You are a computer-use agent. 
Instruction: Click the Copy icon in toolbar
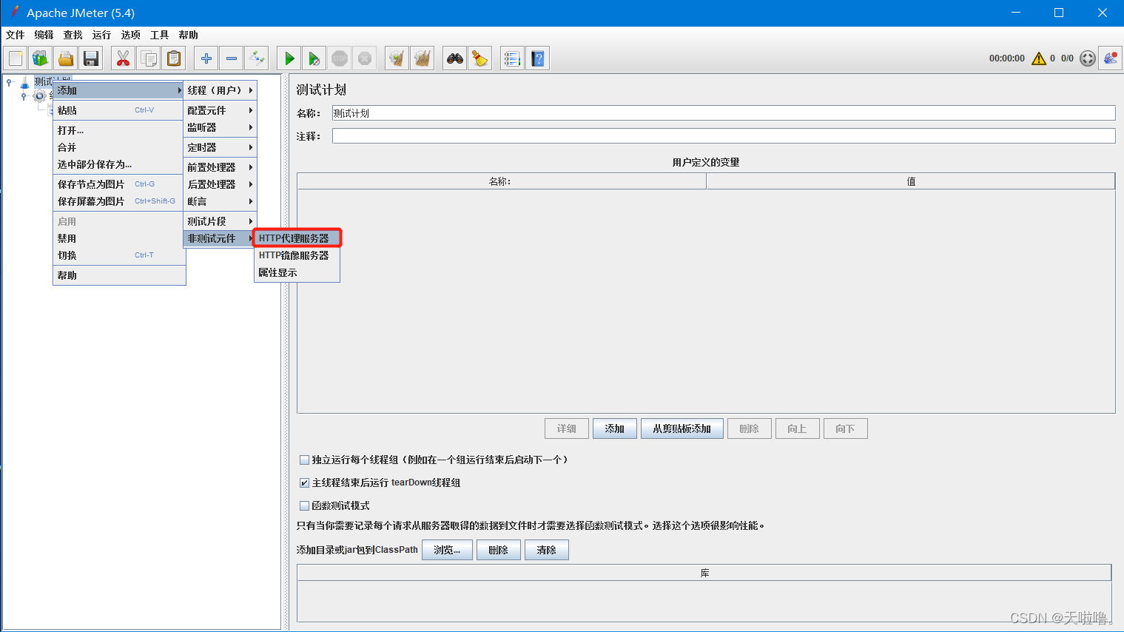(x=148, y=58)
